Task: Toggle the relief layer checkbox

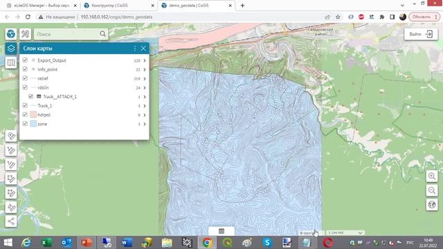Action: pos(25,78)
